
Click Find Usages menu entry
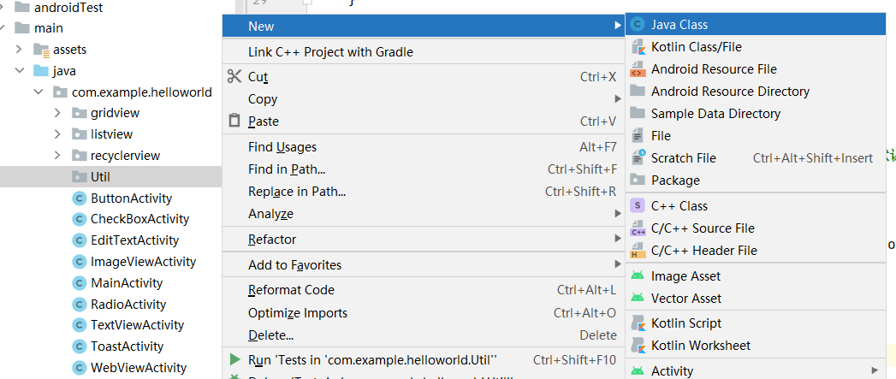pos(282,147)
